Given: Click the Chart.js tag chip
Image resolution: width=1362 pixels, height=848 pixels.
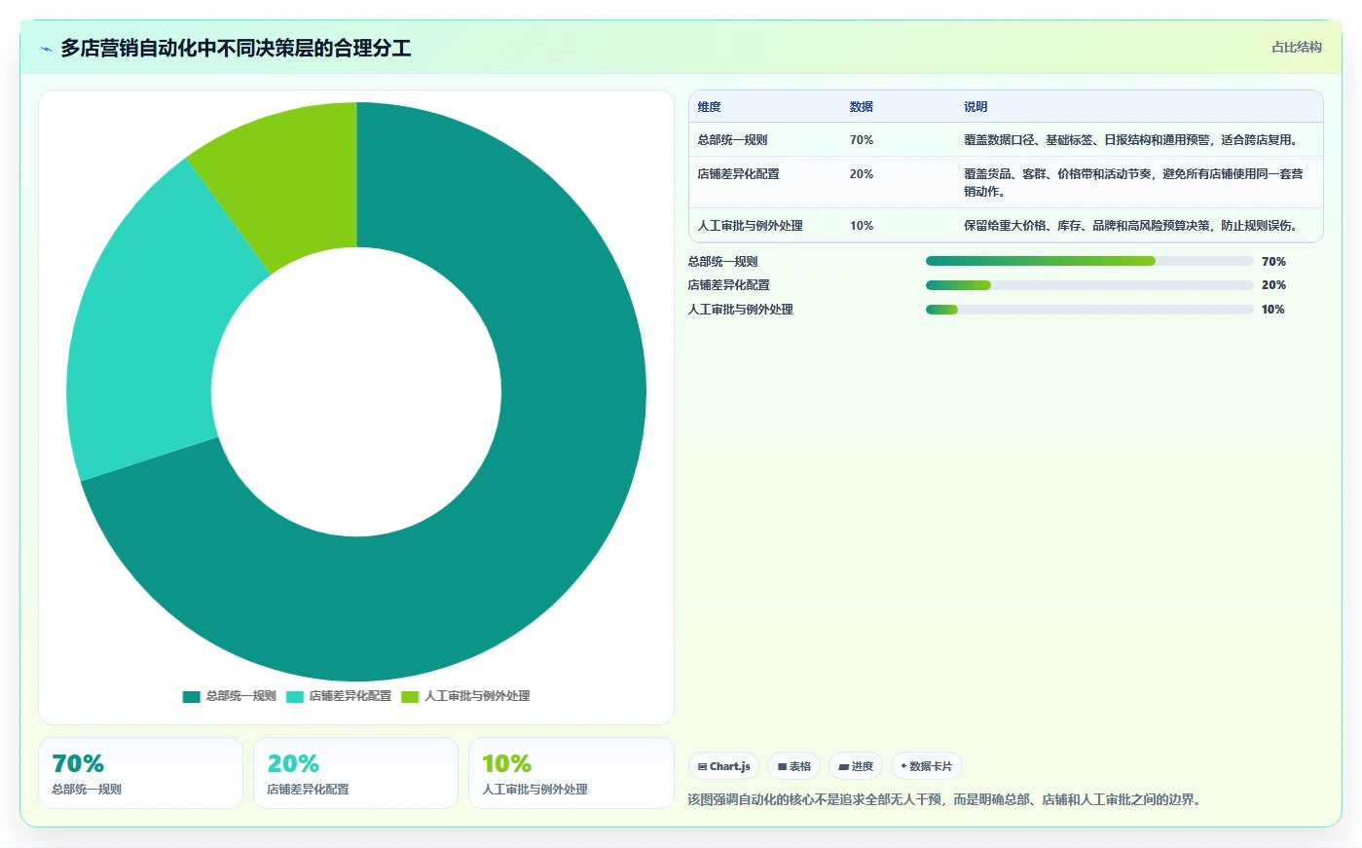Looking at the screenshot, I should click(x=723, y=766).
